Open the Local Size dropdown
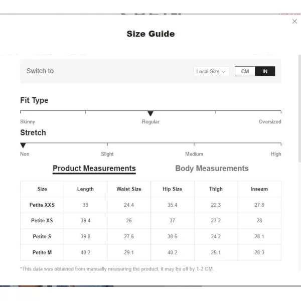 coord(211,71)
